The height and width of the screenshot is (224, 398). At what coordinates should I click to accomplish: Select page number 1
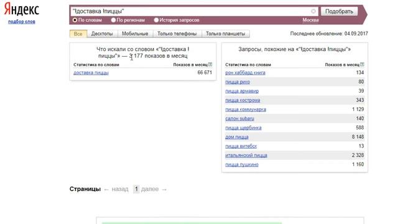(136, 189)
